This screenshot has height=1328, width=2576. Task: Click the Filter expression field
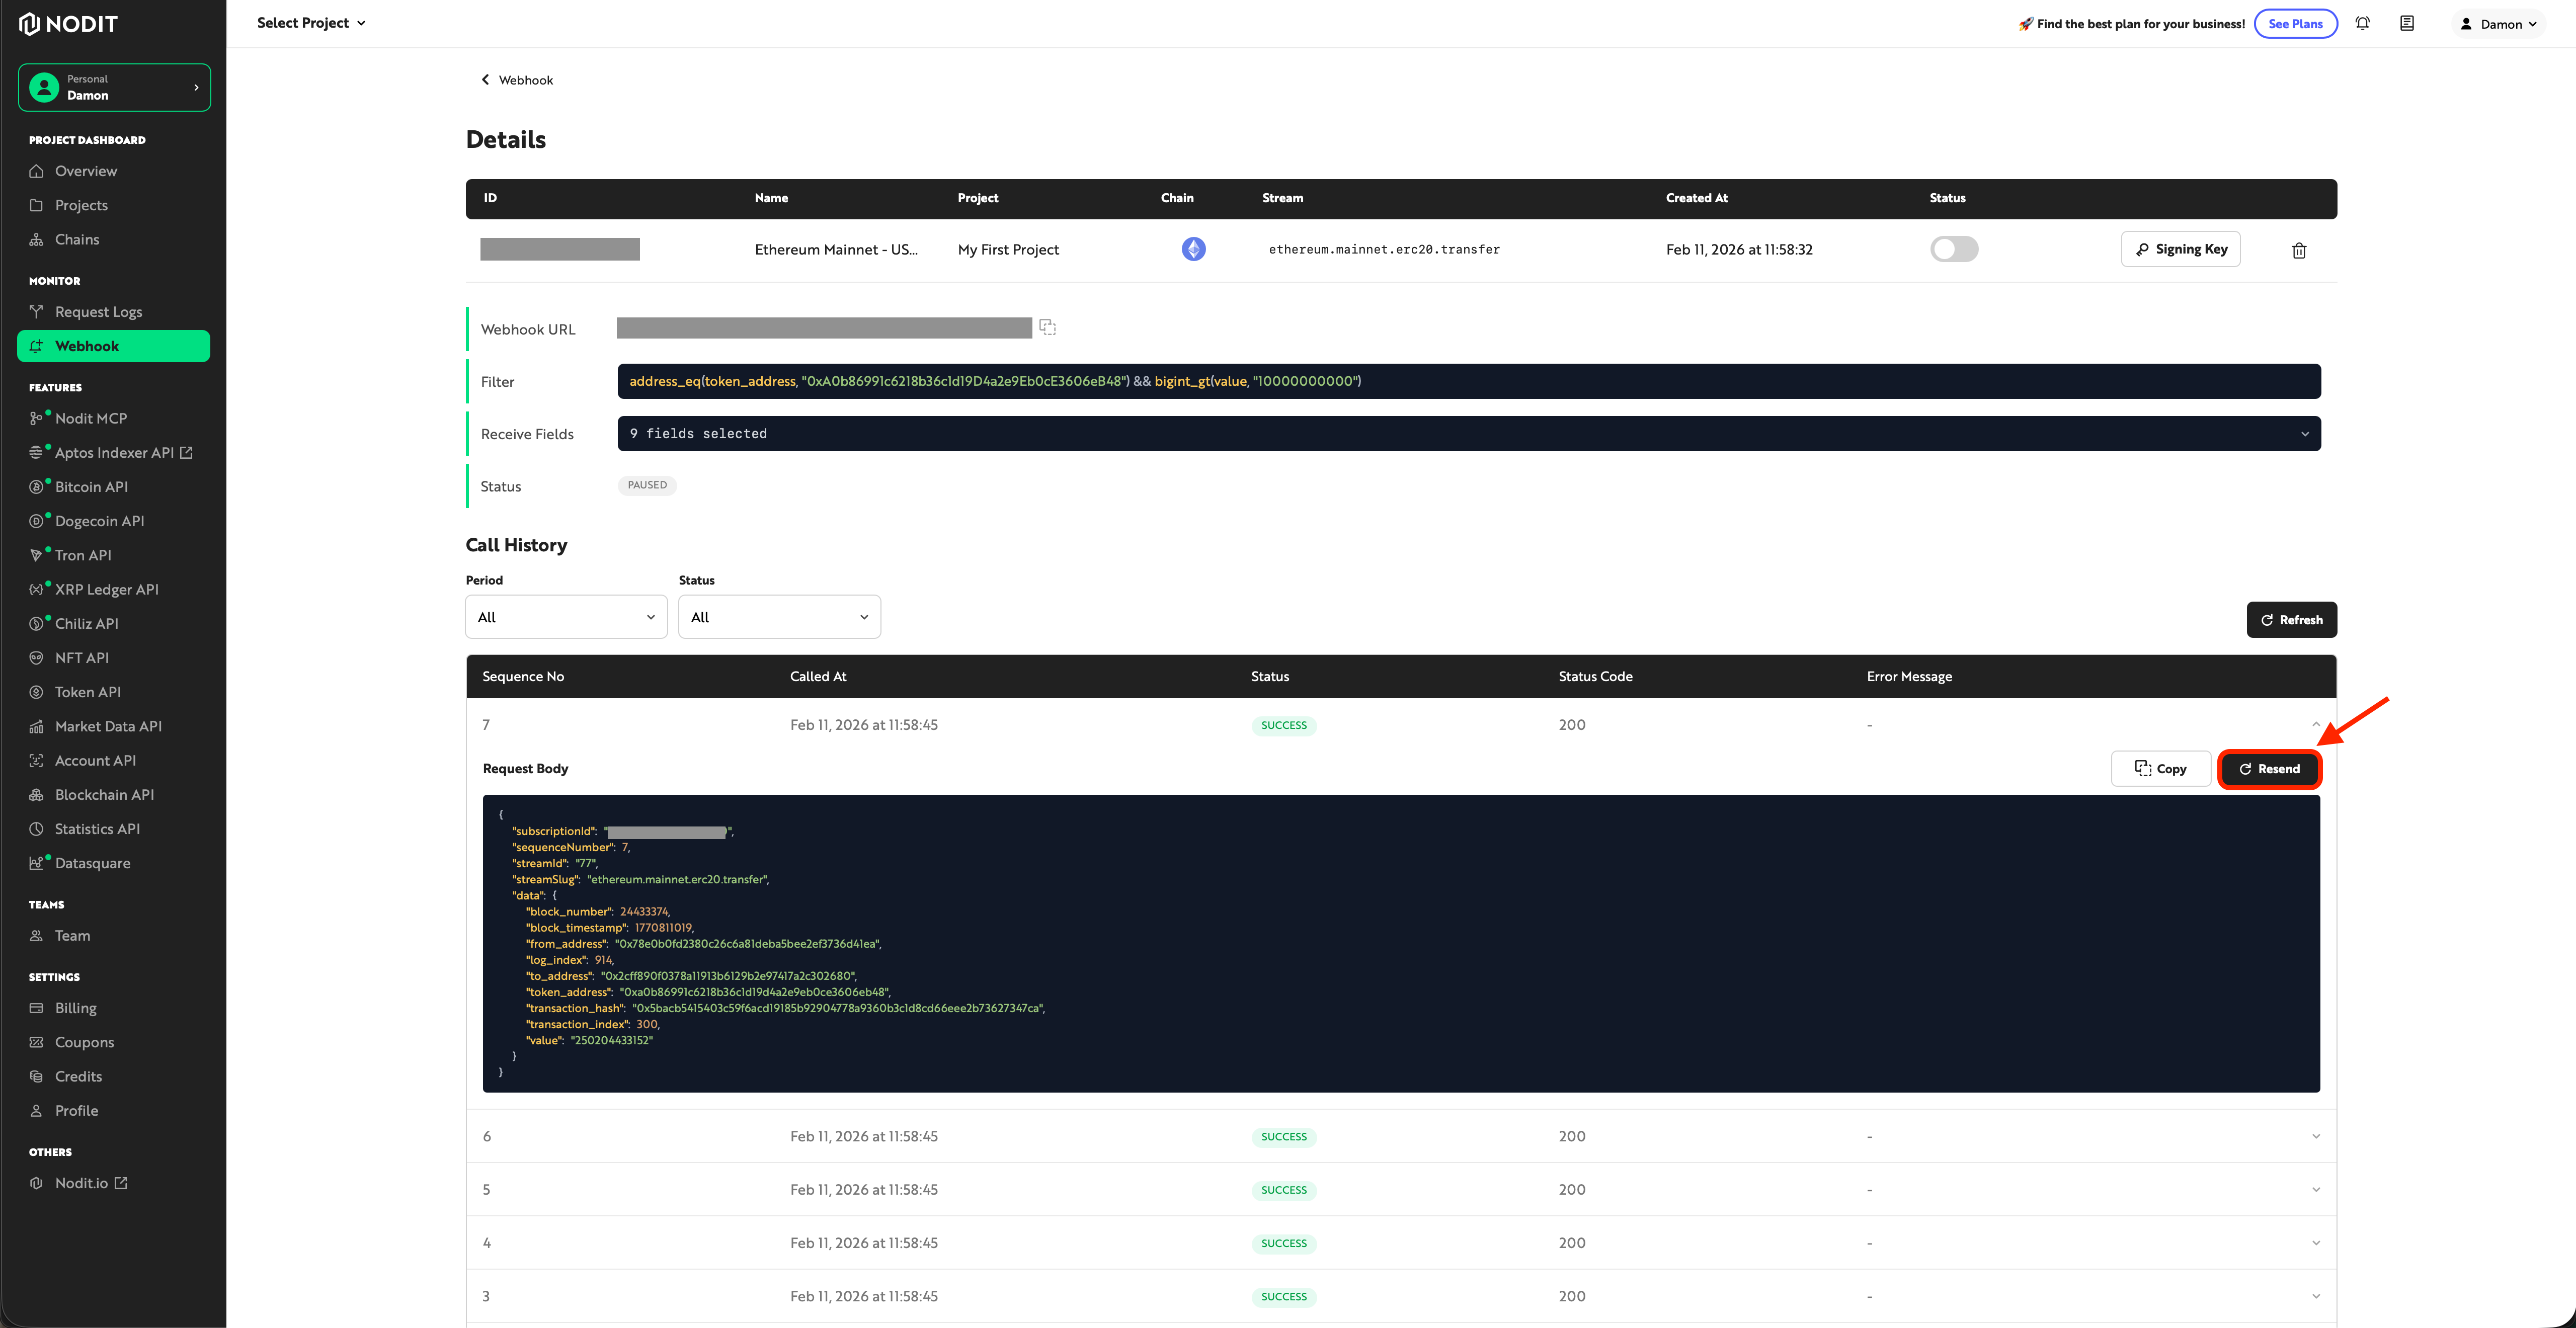point(1468,381)
